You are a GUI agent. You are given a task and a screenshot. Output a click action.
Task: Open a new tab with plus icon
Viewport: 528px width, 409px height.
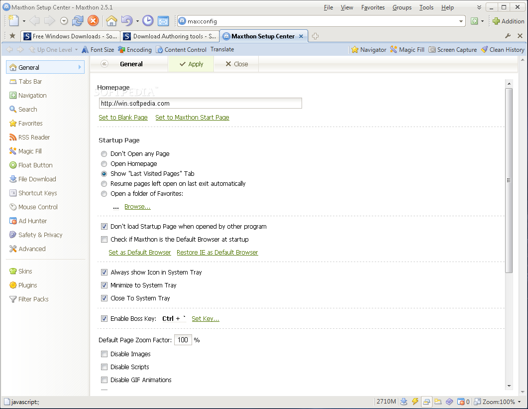click(315, 36)
